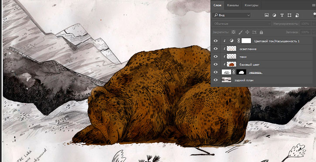Hide the тени layer
The image size is (316, 162).
216,56
